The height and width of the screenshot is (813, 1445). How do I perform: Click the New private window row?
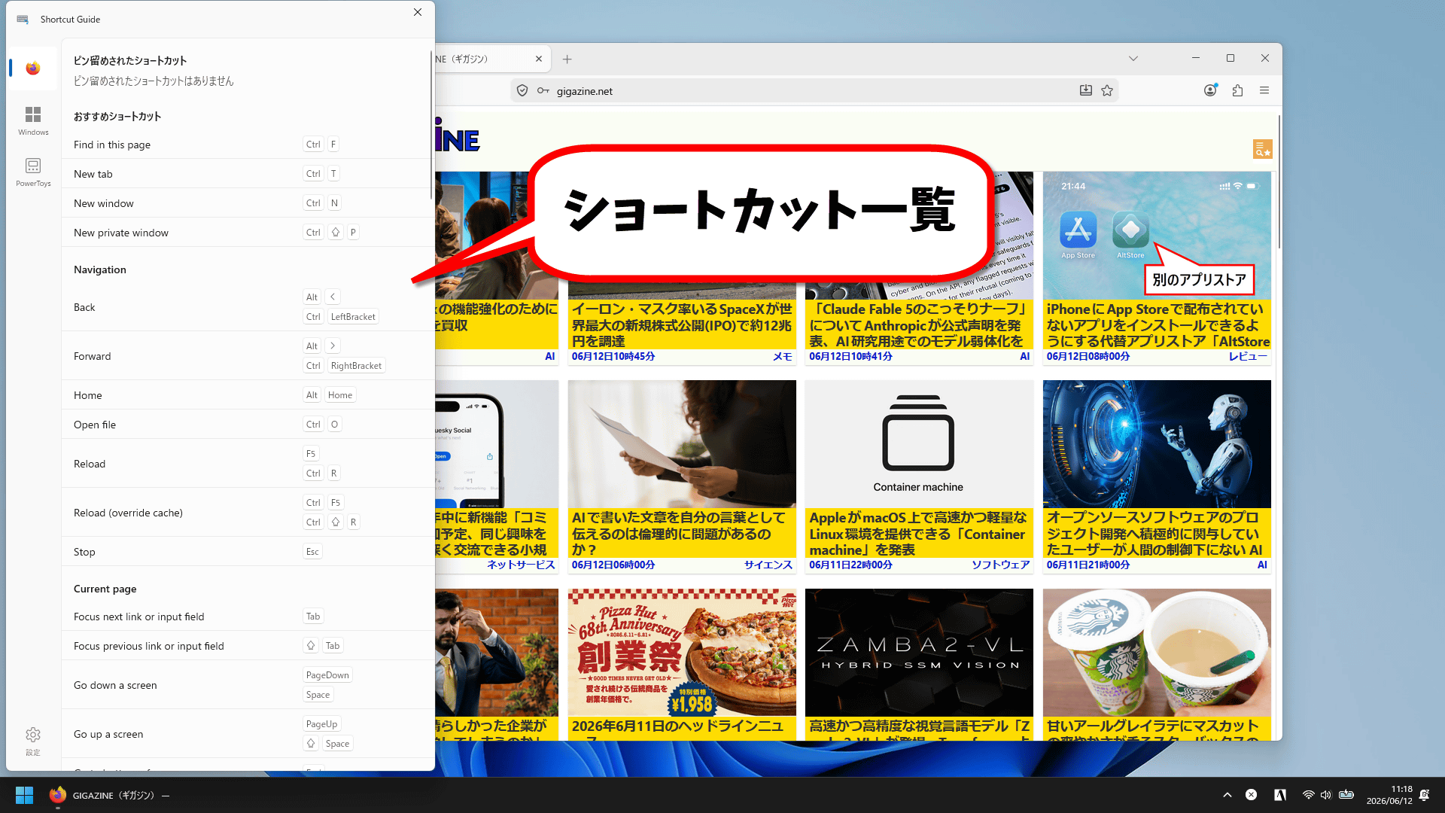(247, 233)
